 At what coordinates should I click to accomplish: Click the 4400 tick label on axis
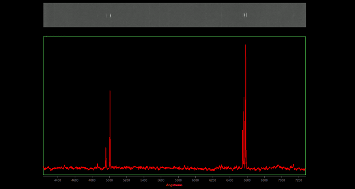(x=58, y=180)
